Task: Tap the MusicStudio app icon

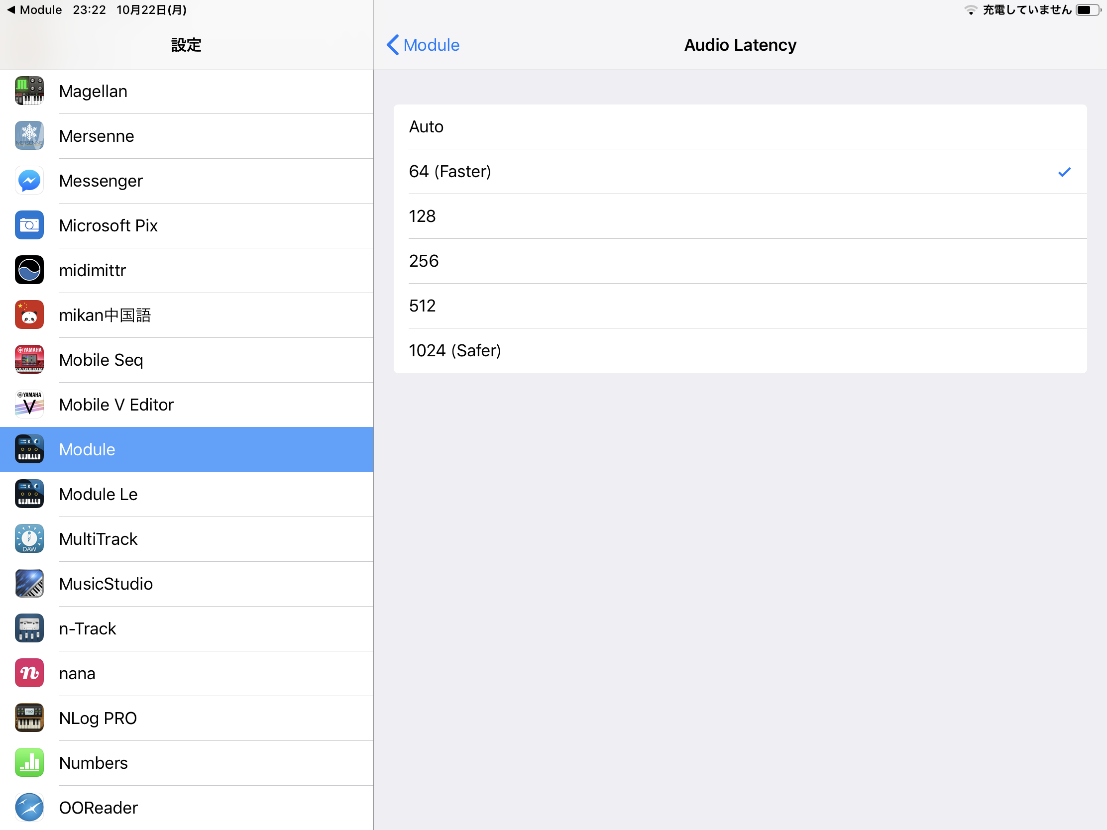Action: (x=29, y=583)
